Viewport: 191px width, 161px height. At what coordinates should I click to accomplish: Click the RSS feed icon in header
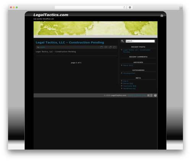pos(162,16)
